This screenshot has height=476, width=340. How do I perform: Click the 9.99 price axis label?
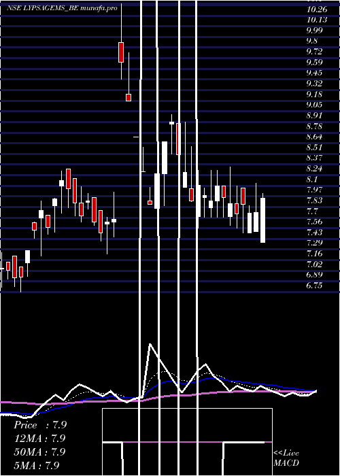click(x=314, y=31)
